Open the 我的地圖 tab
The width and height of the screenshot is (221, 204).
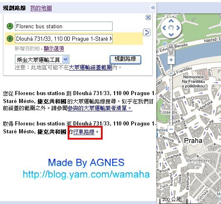tap(41, 8)
